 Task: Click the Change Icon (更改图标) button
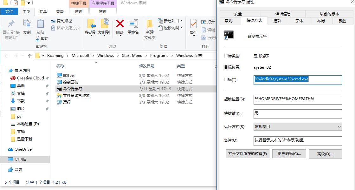[289, 154]
